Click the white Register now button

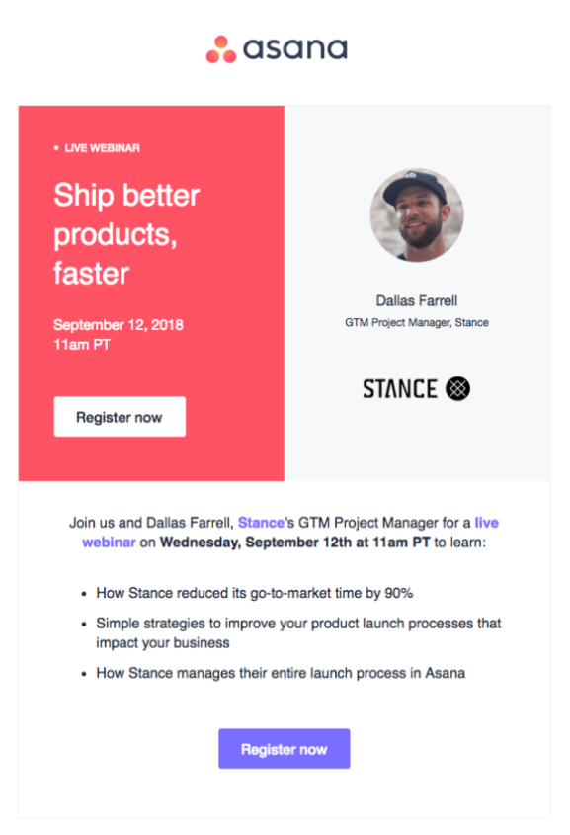(120, 416)
